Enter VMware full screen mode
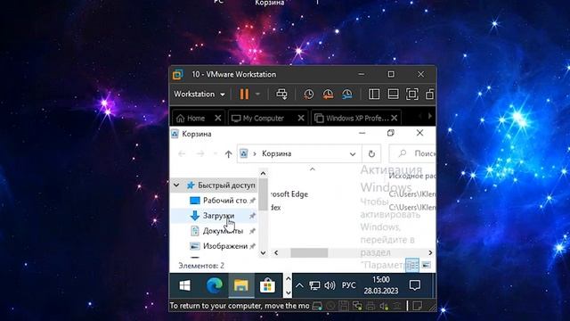This screenshot has height=321, width=570. coord(411,95)
